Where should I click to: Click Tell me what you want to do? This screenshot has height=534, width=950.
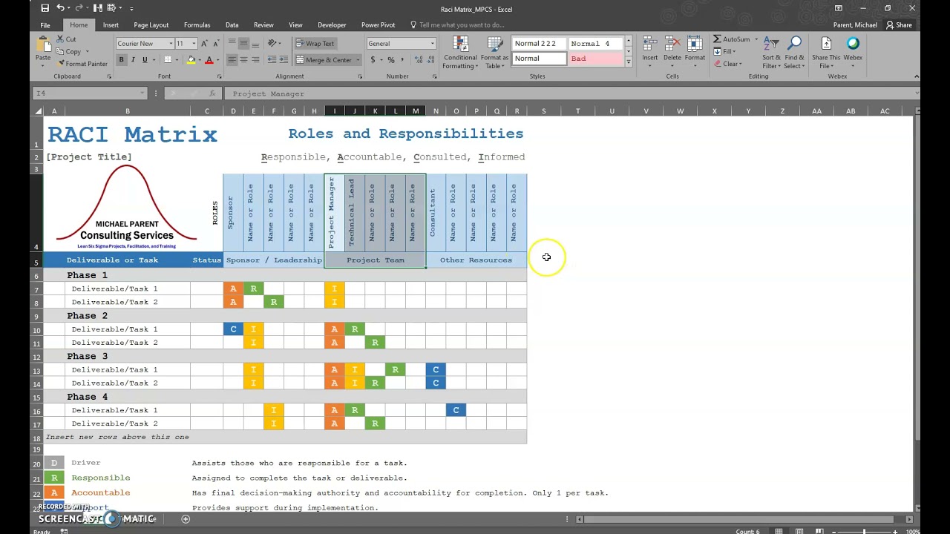[x=462, y=25]
